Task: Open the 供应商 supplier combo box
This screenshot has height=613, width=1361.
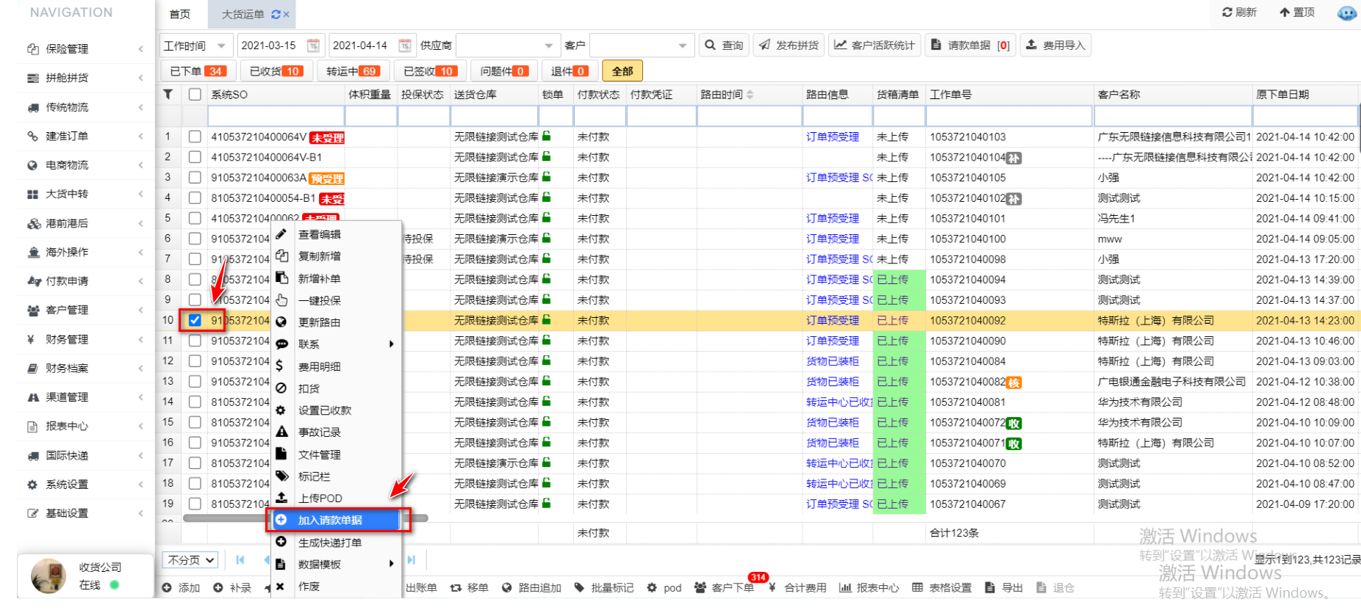Action: tap(507, 46)
